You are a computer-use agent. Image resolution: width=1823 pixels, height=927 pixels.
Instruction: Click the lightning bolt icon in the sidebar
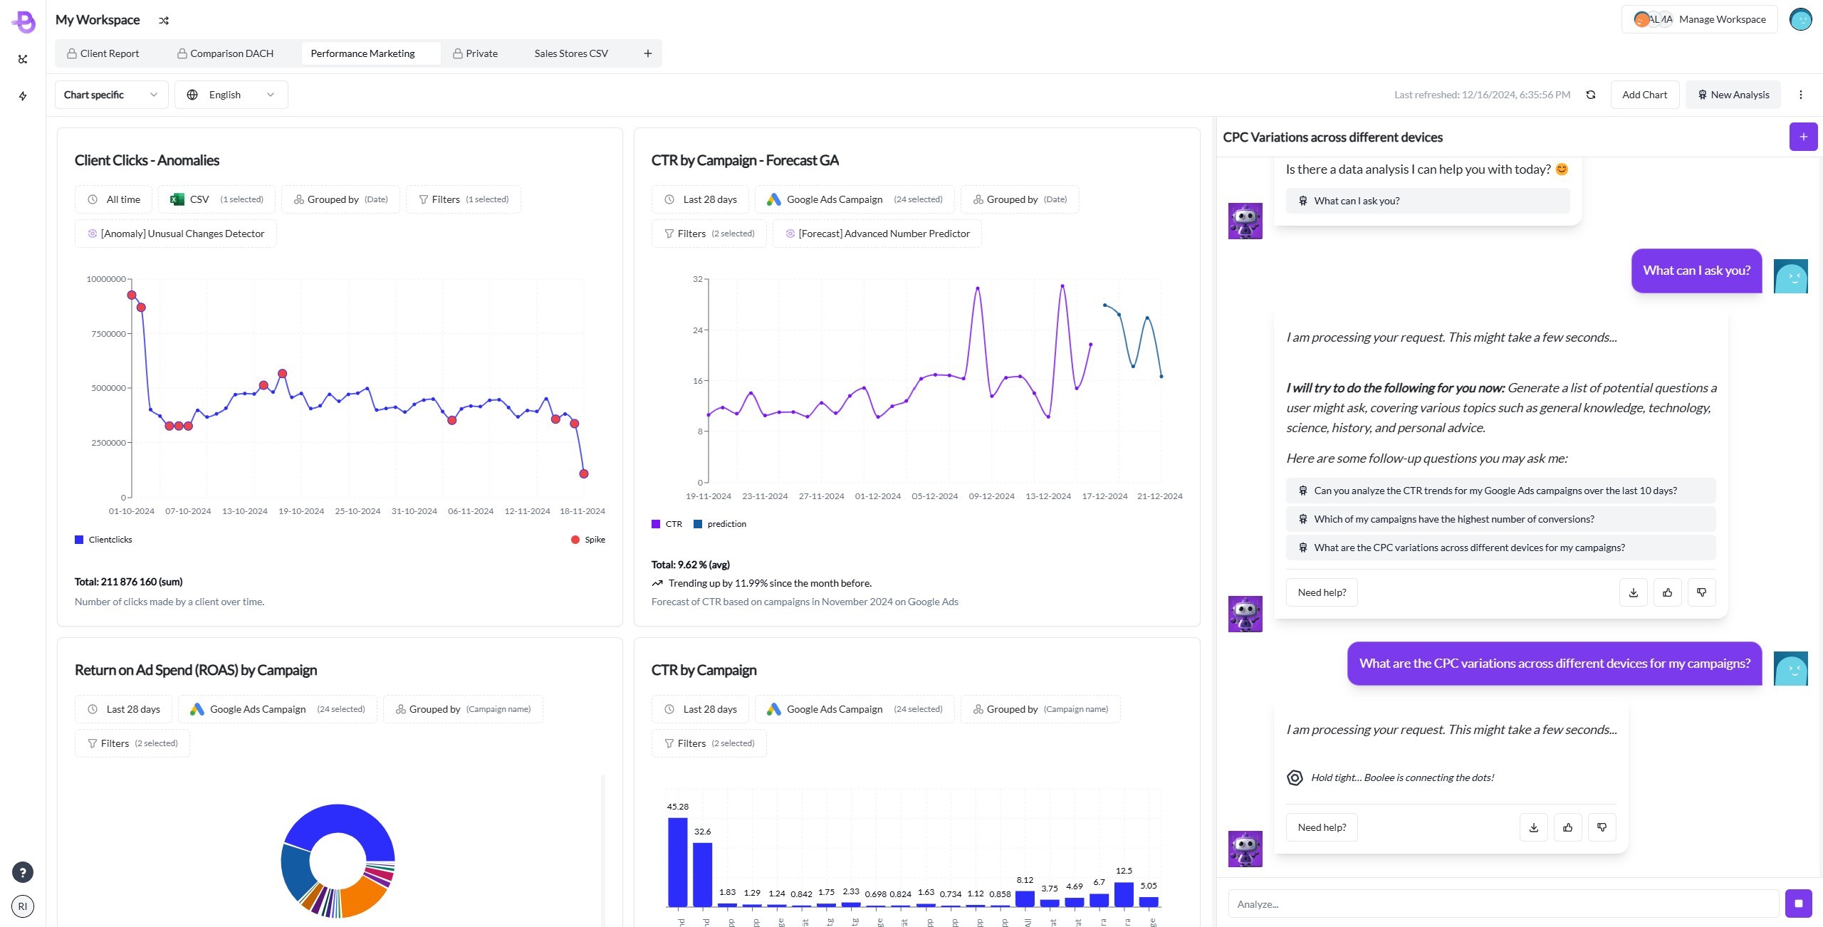coord(22,95)
